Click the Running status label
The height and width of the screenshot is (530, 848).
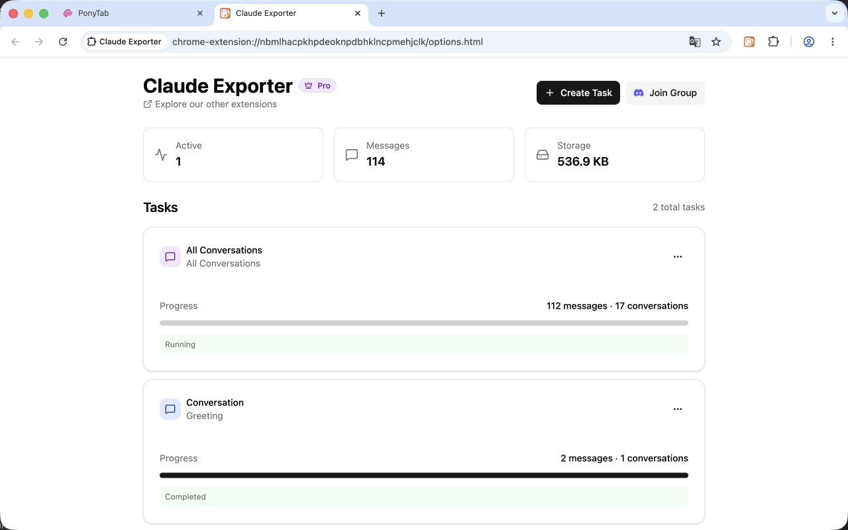(x=180, y=344)
